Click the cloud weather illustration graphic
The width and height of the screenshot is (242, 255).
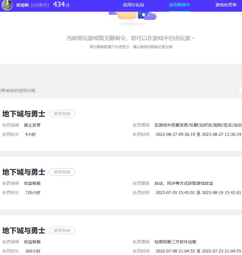(x=133, y=16)
